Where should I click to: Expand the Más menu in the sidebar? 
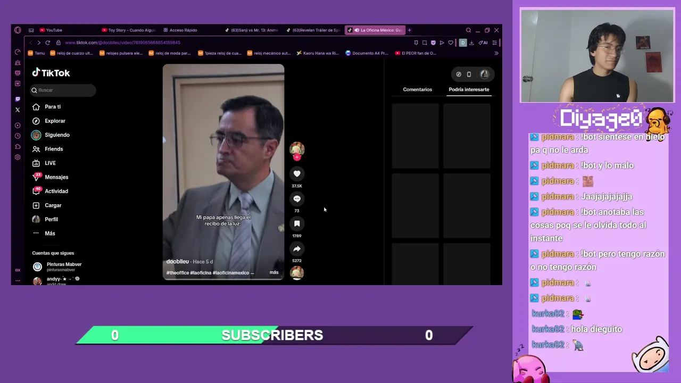point(44,233)
